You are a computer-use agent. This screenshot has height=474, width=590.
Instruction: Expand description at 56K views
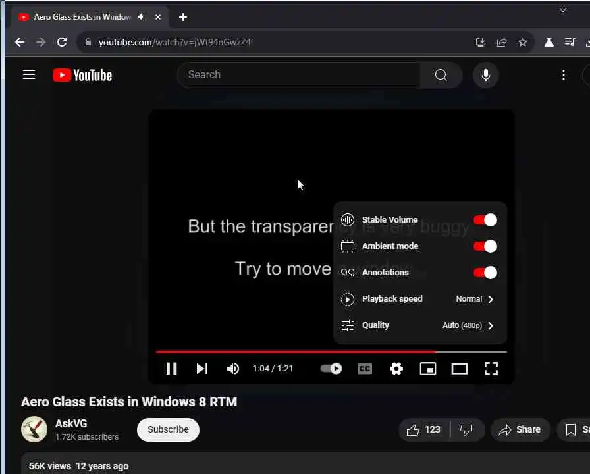[78, 466]
